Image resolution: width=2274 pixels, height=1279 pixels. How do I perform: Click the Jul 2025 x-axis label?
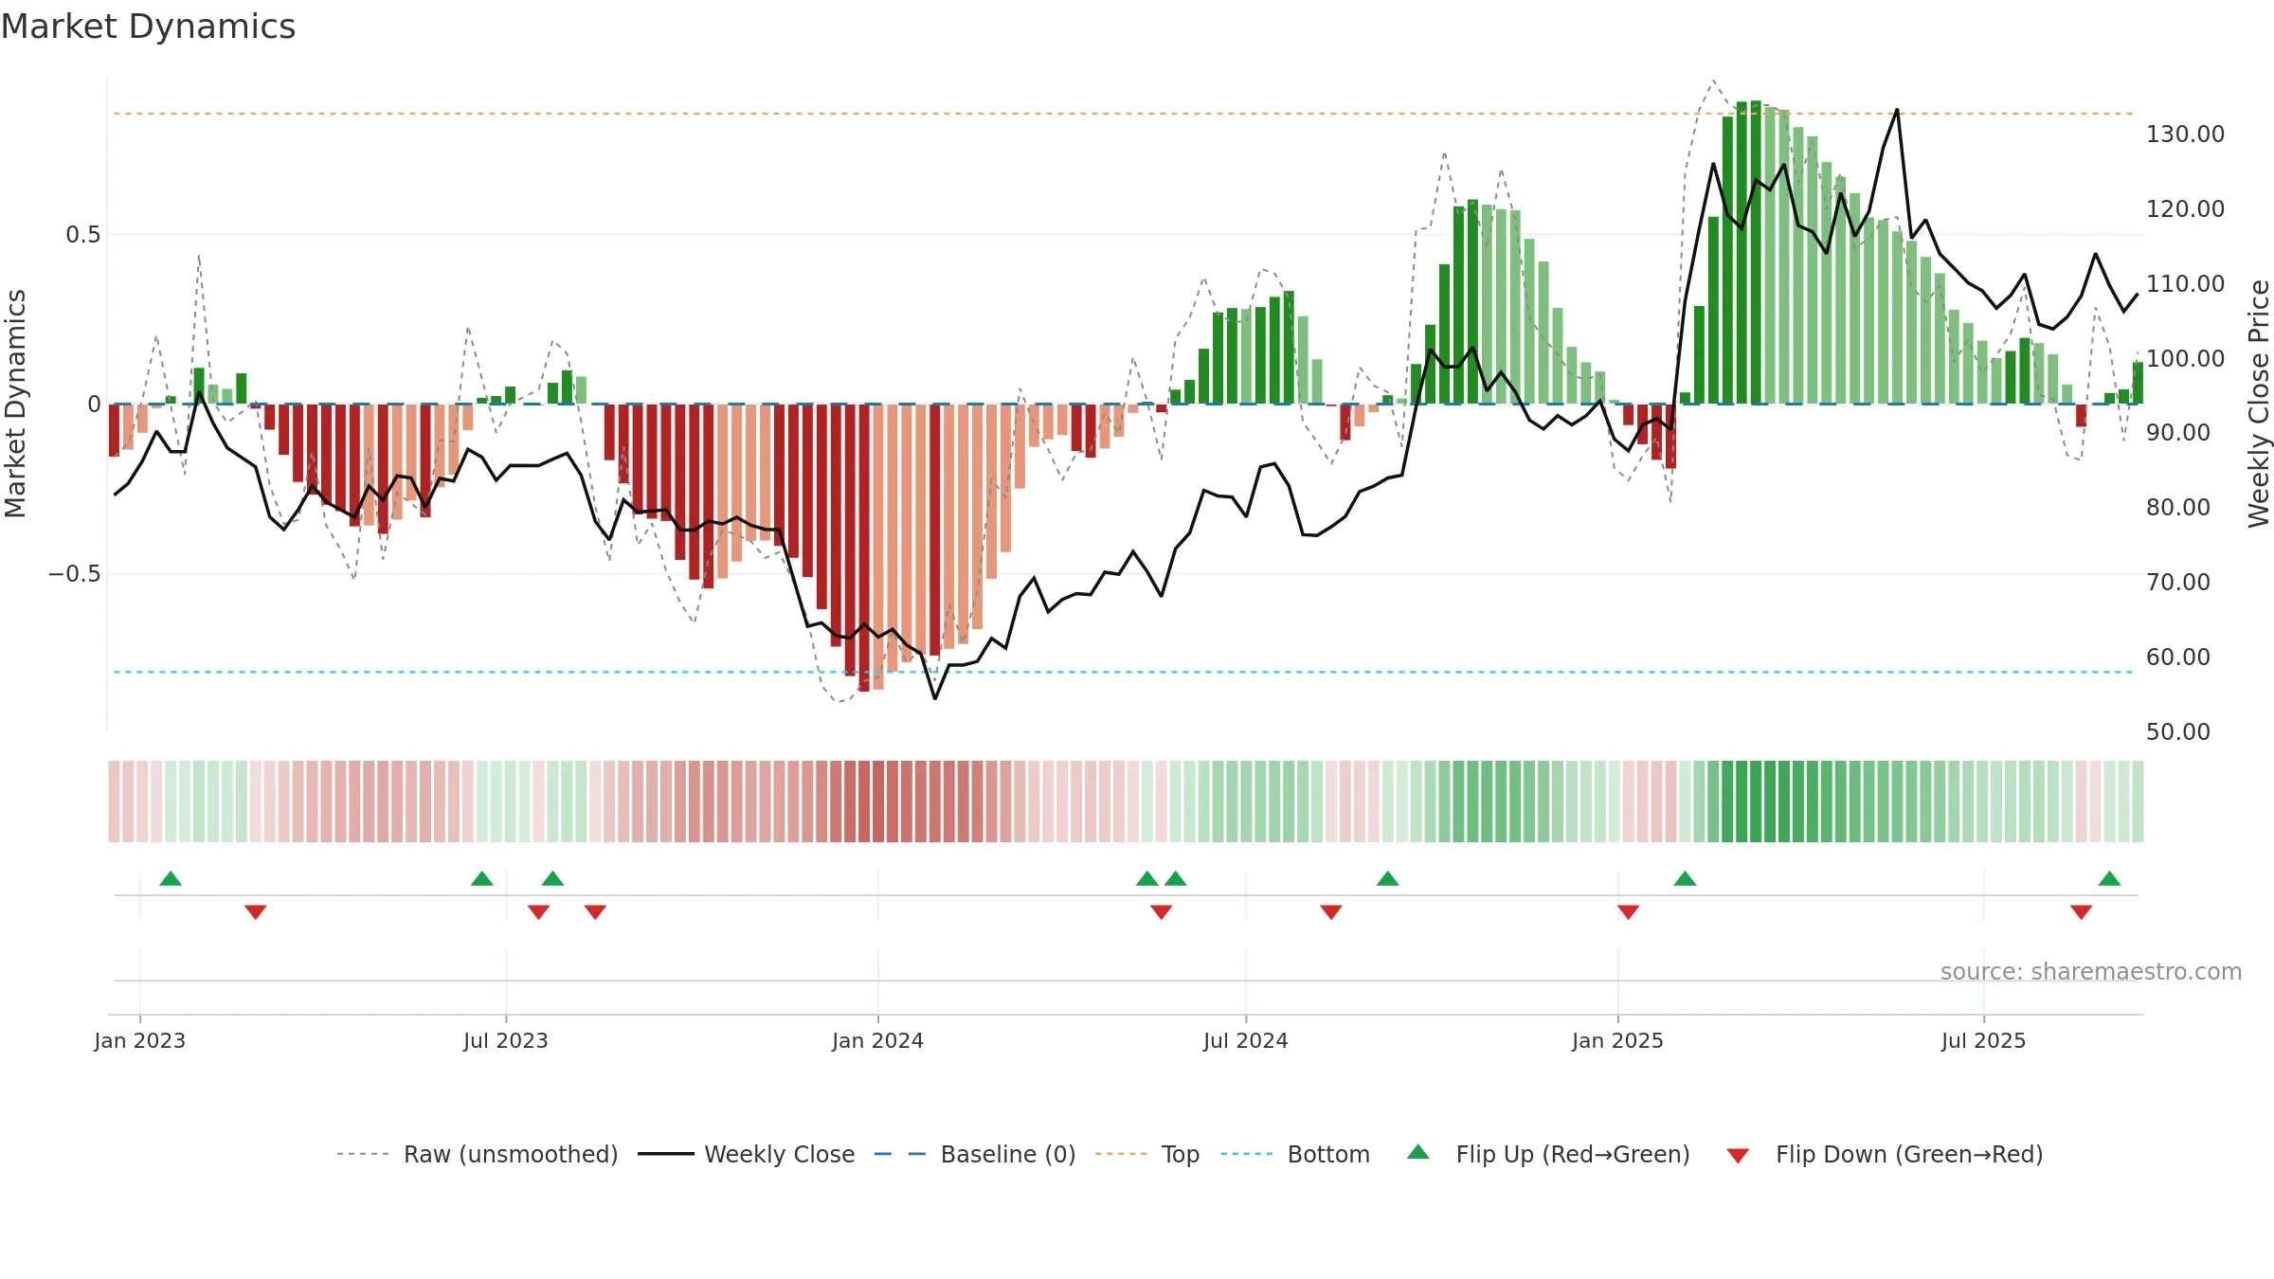point(1984,1040)
